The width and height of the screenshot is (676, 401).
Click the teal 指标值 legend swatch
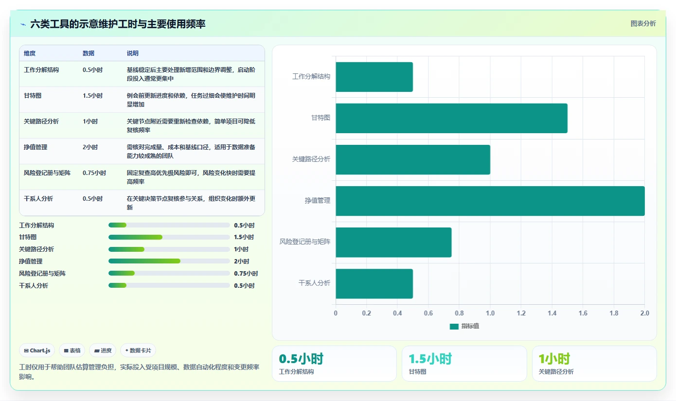(x=454, y=326)
